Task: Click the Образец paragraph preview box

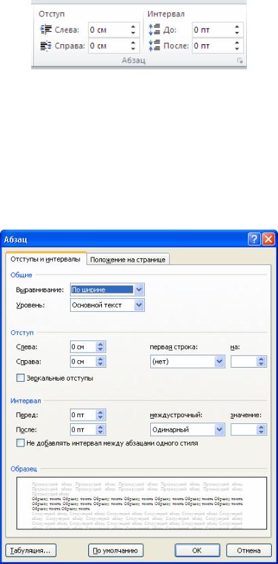Action: 141,504
